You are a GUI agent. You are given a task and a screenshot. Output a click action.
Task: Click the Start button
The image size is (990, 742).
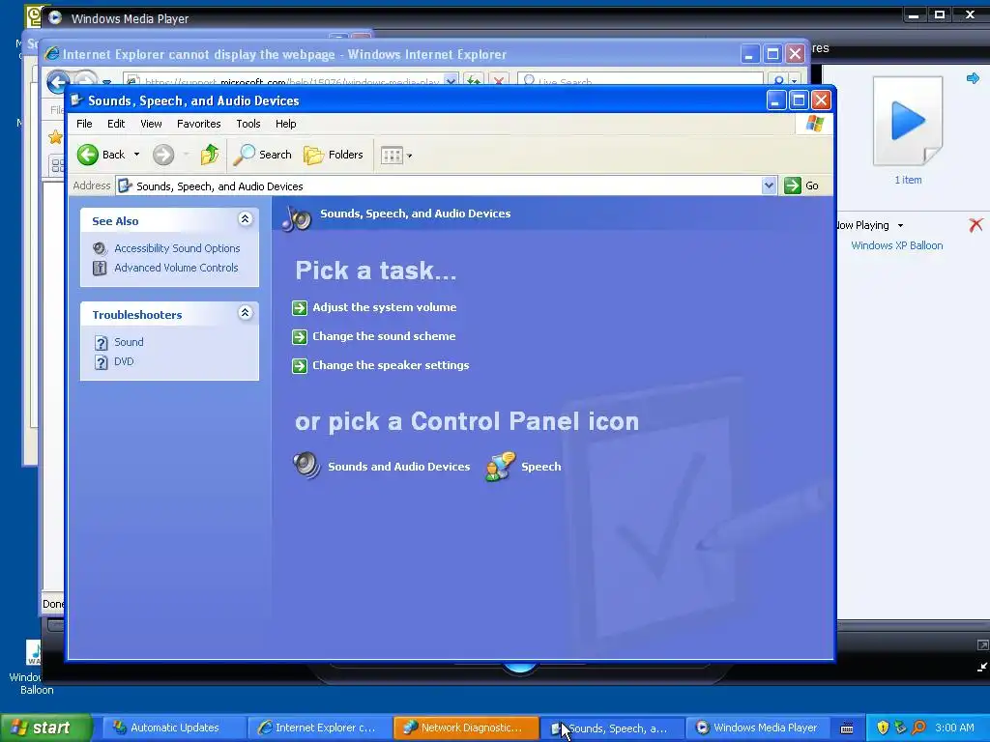(x=45, y=728)
